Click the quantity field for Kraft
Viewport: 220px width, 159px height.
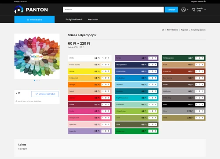pyautogui.click(x=199, y=64)
